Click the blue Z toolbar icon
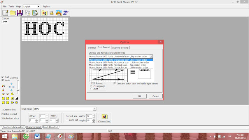 66,13
